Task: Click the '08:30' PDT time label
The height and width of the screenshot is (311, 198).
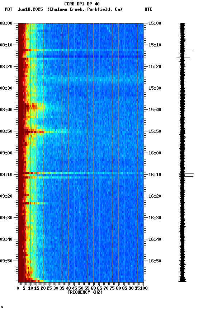Action: [6, 88]
